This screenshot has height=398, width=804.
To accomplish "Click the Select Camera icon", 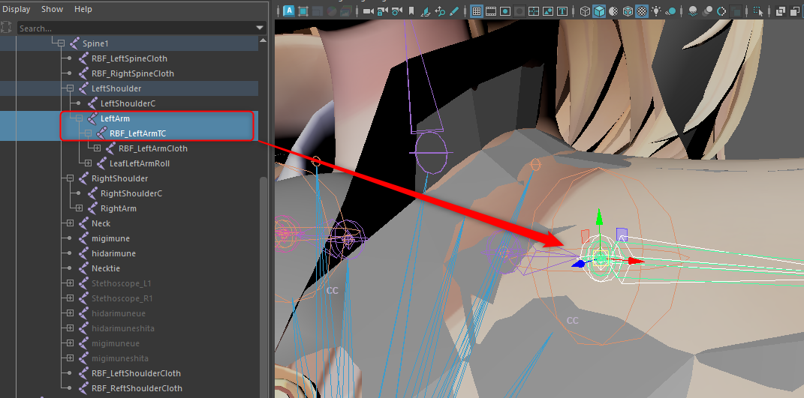I will click(368, 10).
